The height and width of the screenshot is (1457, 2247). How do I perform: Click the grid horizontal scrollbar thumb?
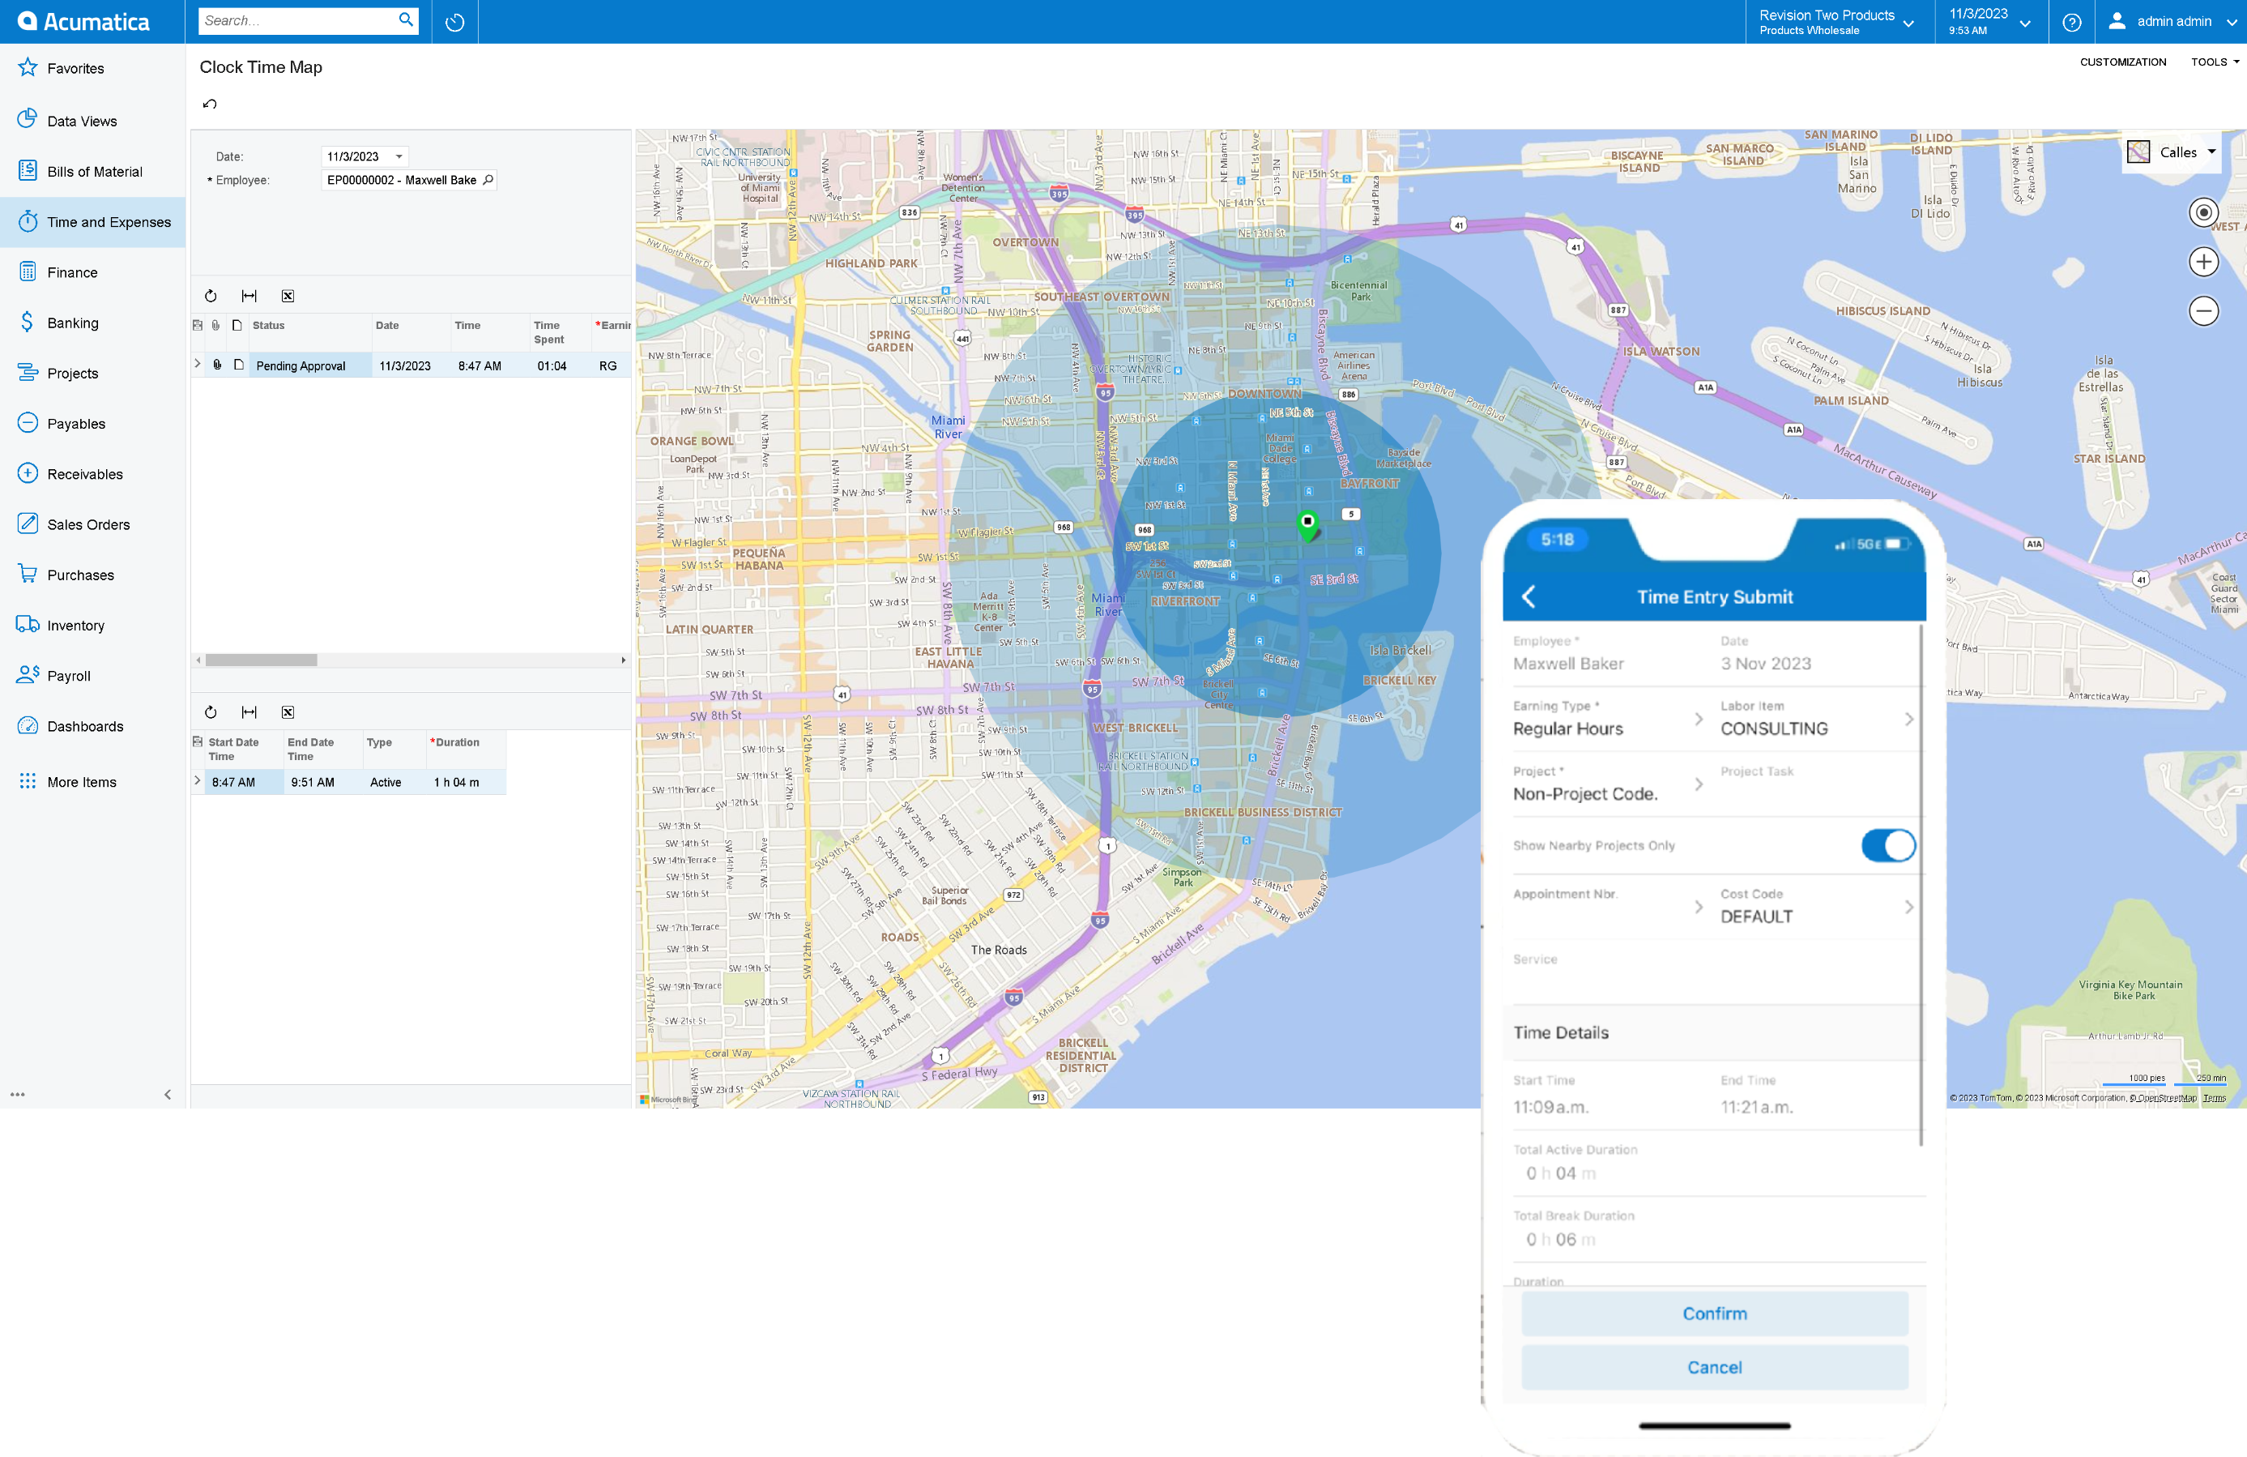pyautogui.click(x=262, y=660)
